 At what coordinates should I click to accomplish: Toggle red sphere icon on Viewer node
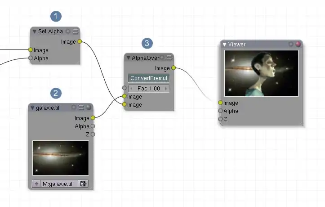pos(298,44)
